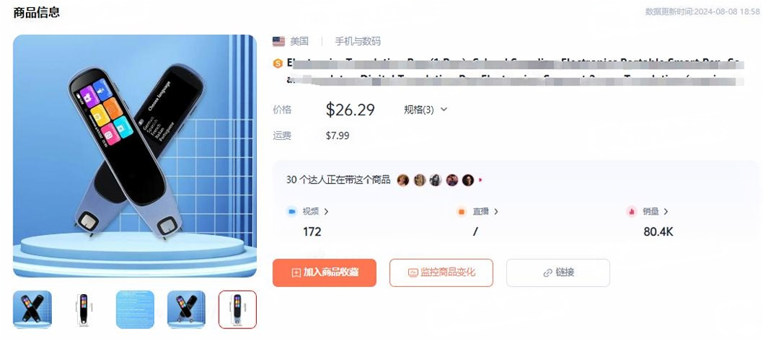Click the US flag icon
763x341 pixels.
pyautogui.click(x=278, y=42)
